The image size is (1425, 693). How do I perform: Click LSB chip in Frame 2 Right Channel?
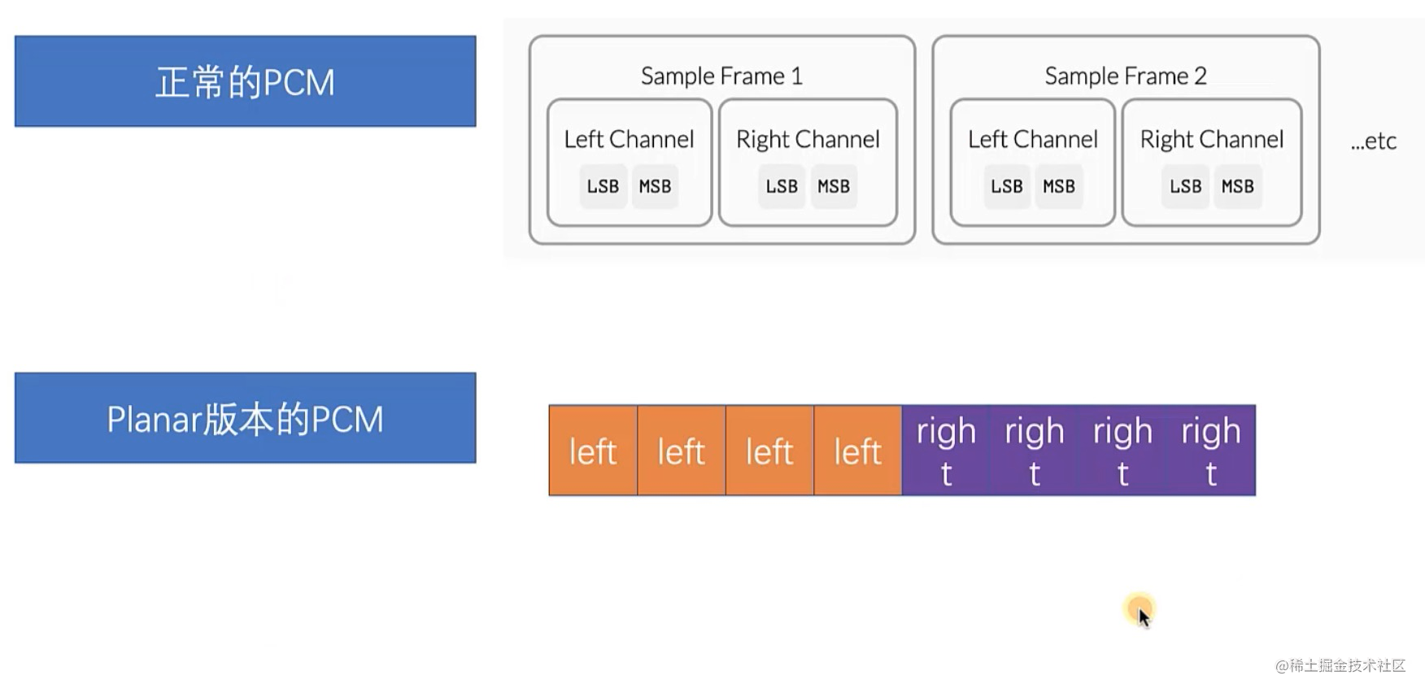click(1186, 186)
